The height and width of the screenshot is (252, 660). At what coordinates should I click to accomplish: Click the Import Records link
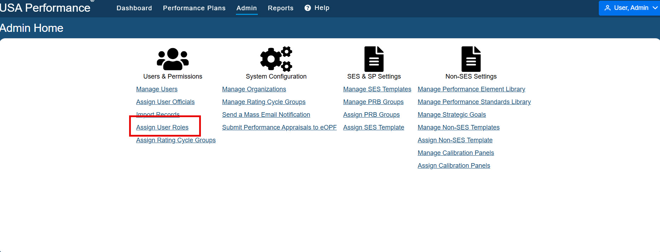158,115
